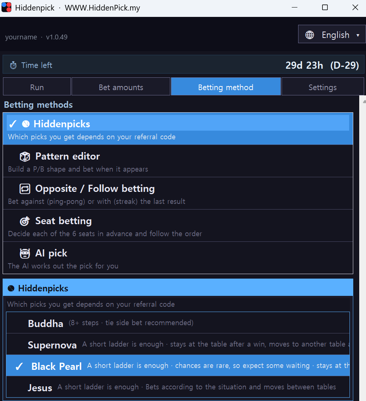Click the 'Betting methods' section heading
This screenshot has height=401, width=366.
coord(38,105)
